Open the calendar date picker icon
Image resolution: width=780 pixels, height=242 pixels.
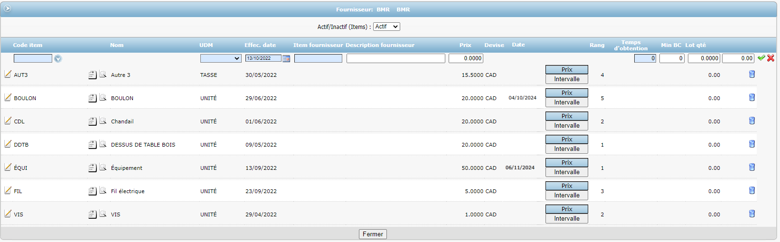tap(286, 58)
